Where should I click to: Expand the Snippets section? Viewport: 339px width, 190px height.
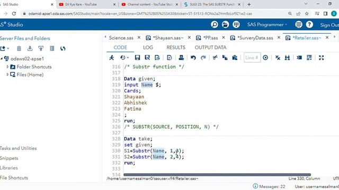(9, 158)
